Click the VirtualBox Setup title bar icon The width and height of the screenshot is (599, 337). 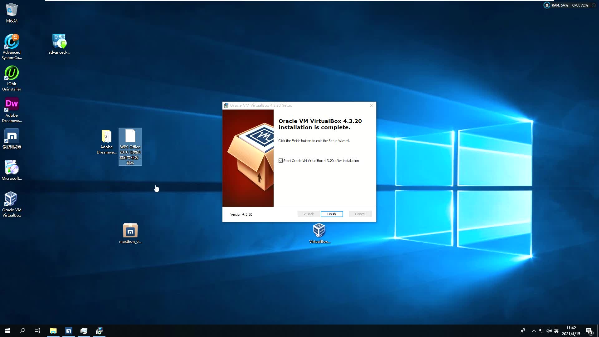[x=226, y=105]
